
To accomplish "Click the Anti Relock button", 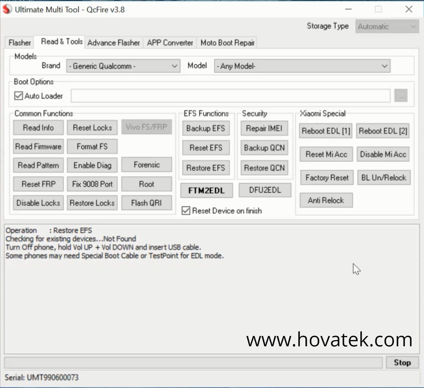I will (326, 200).
